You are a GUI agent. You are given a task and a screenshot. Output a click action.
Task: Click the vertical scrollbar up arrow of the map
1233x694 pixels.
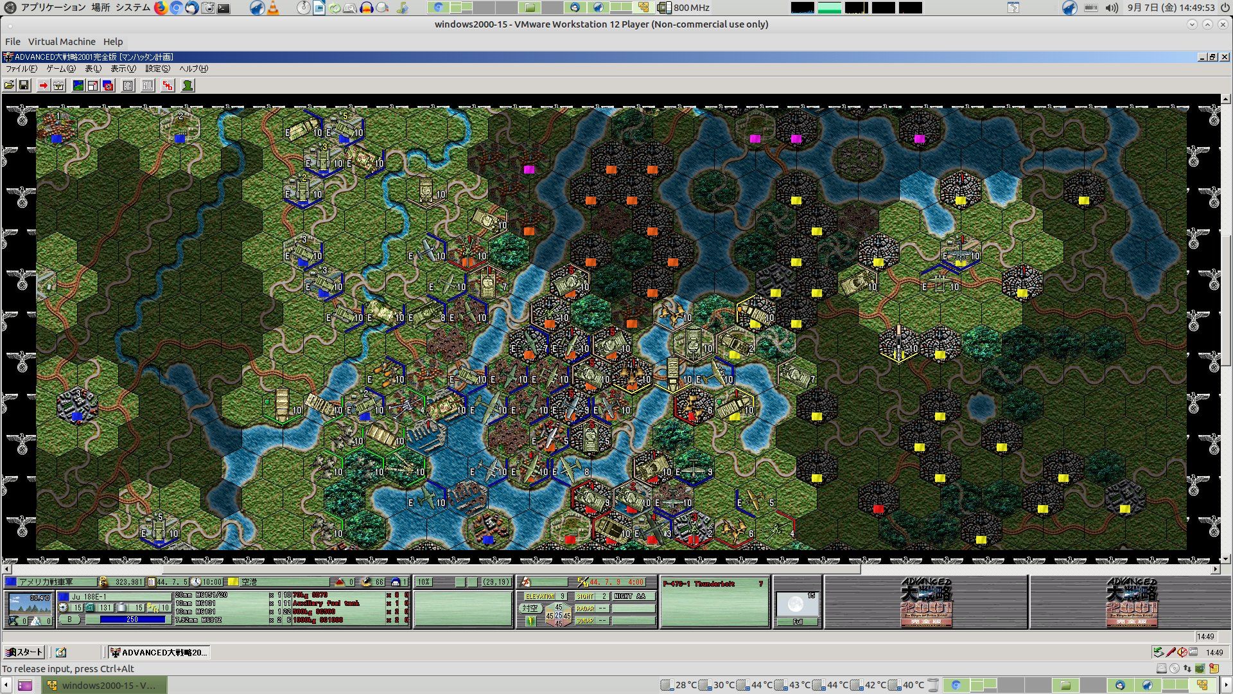pyautogui.click(x=1226, y=99)
